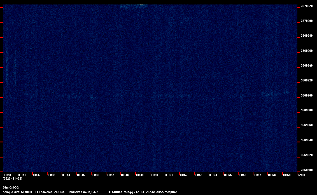
Task: Click the 01:59 time axis label
Action: pos(287,175)
